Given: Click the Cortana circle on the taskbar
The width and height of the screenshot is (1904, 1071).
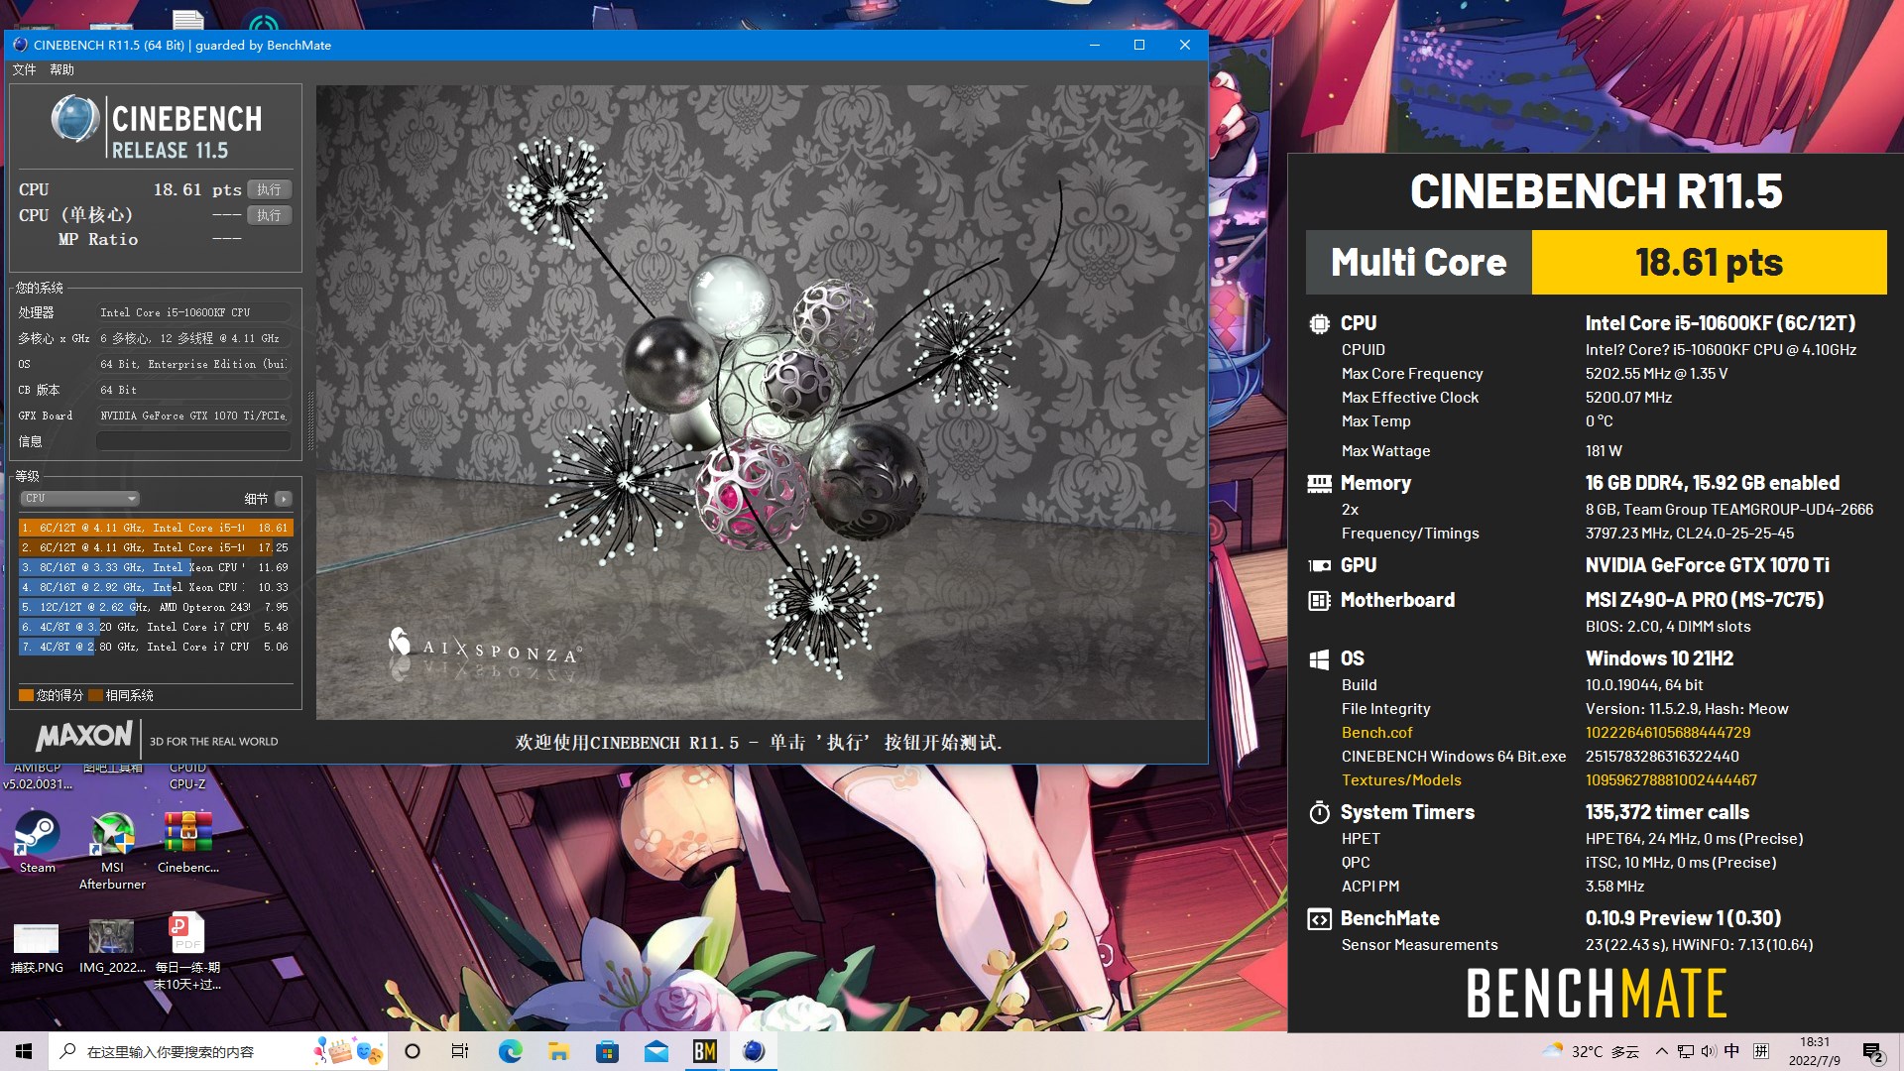Looking at the screenshot, I should tap(414, 1051).
